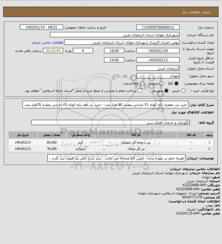
Task: Click the تعداد / مقدار column header
Action: [52, 135]
